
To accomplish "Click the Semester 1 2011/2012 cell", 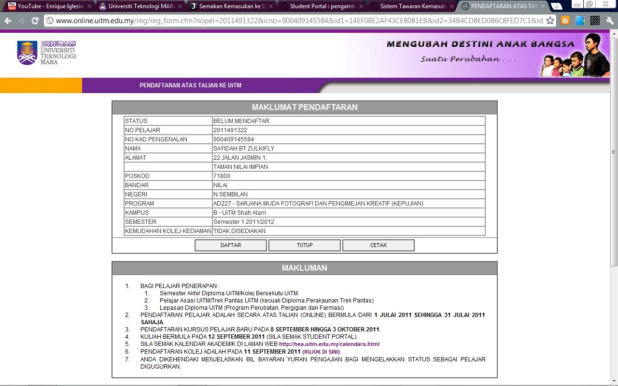I will click(349, 222).
